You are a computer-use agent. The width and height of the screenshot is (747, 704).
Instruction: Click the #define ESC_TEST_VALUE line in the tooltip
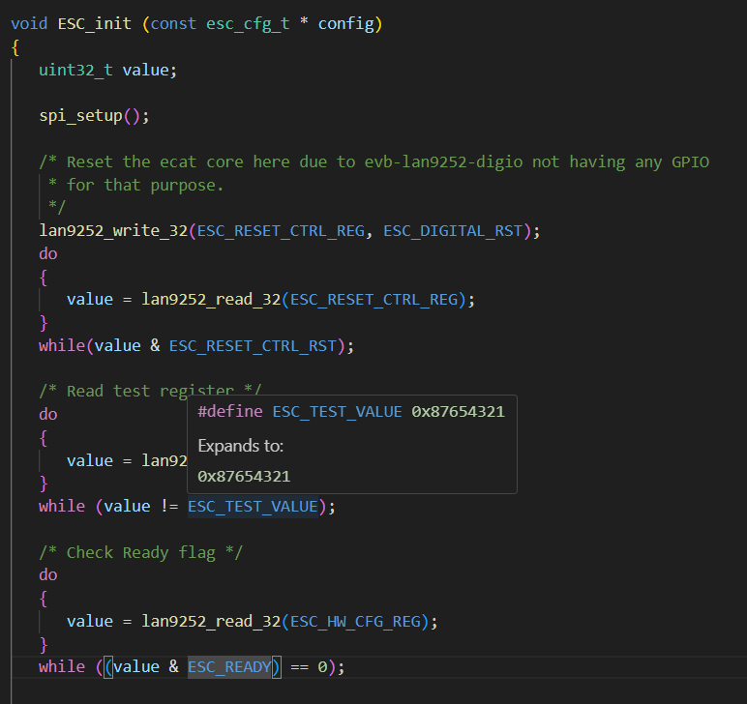(x=350, y=412)
